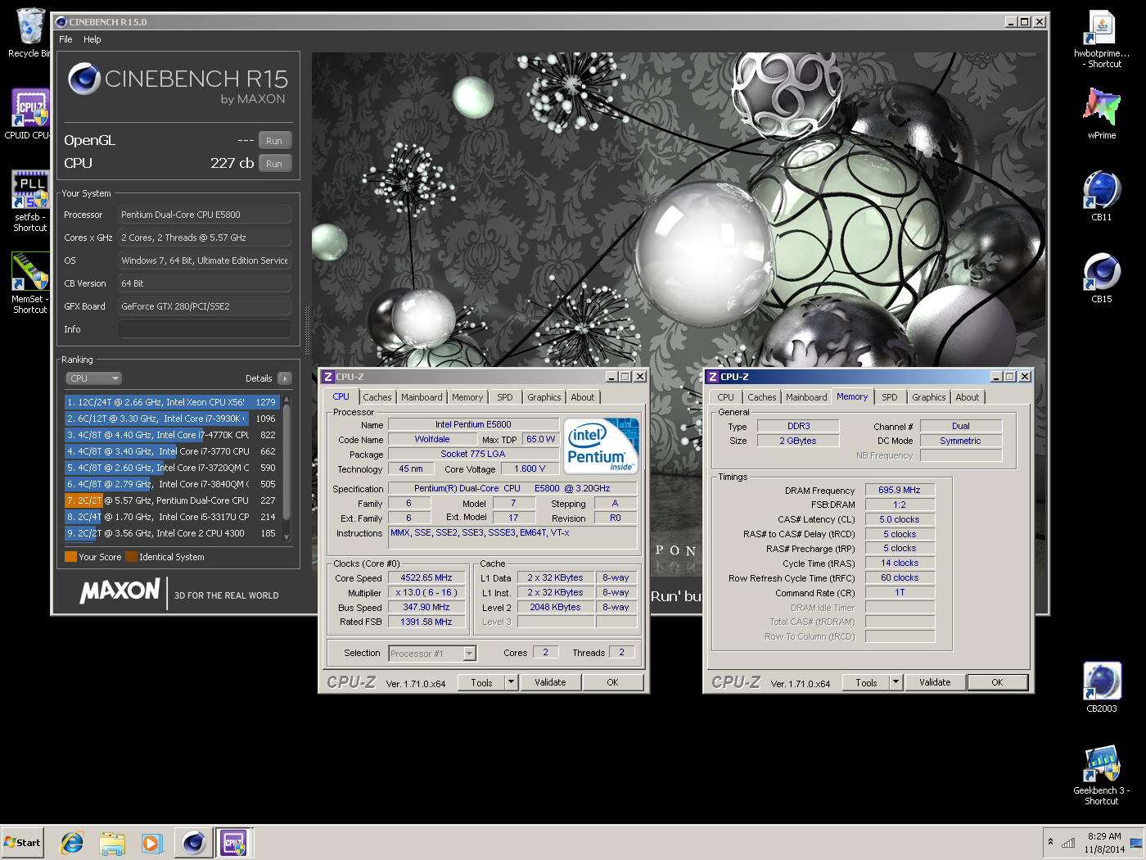Viewport: 1146px width, 860px height.
Task: Switch to Cinebench taskbar button
Action: click(194, 843)
